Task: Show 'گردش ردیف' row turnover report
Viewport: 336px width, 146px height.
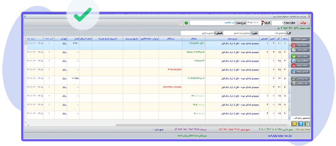Action: click(300, 72)
